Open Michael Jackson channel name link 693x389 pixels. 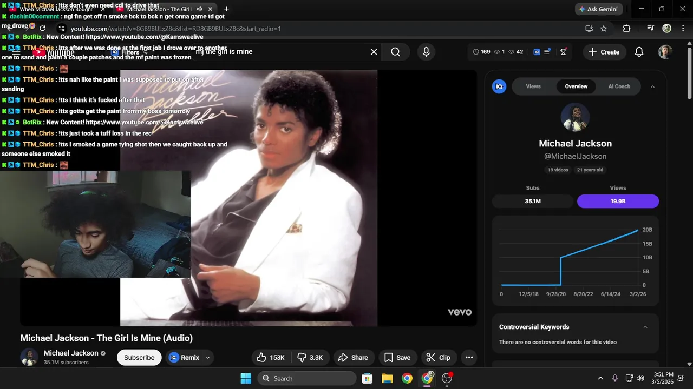[71, 353]
